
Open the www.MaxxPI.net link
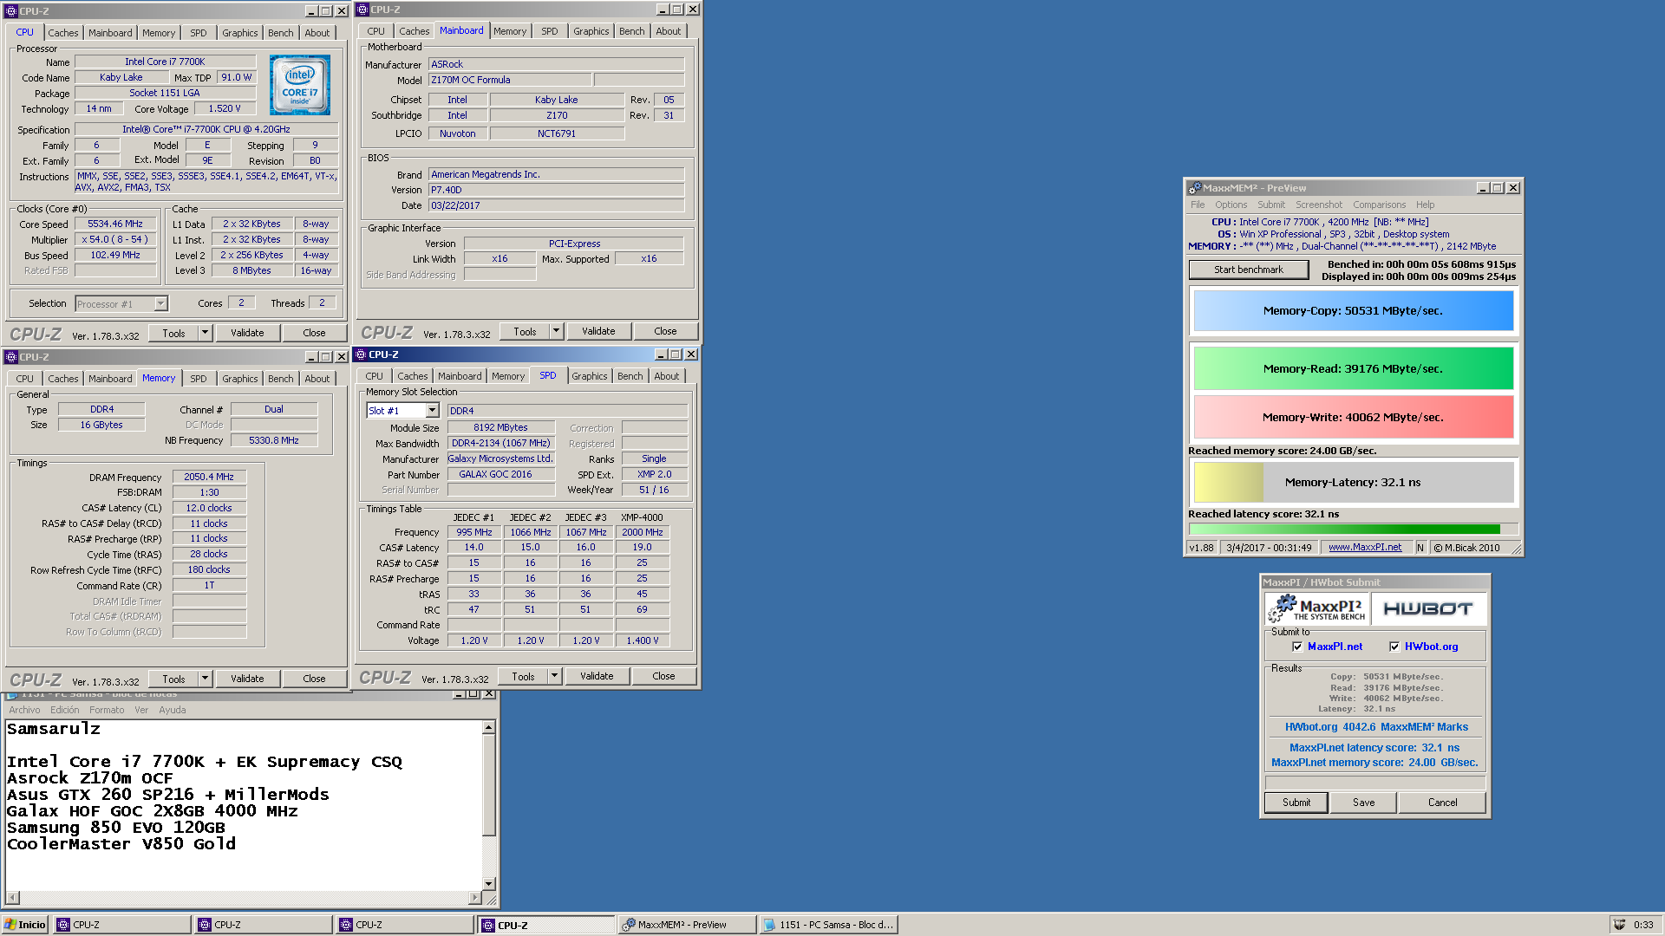[x=1365, y=548]
